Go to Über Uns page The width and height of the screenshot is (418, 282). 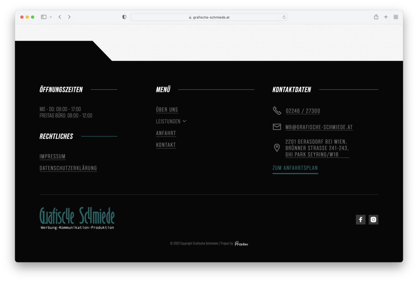(167, 109)
